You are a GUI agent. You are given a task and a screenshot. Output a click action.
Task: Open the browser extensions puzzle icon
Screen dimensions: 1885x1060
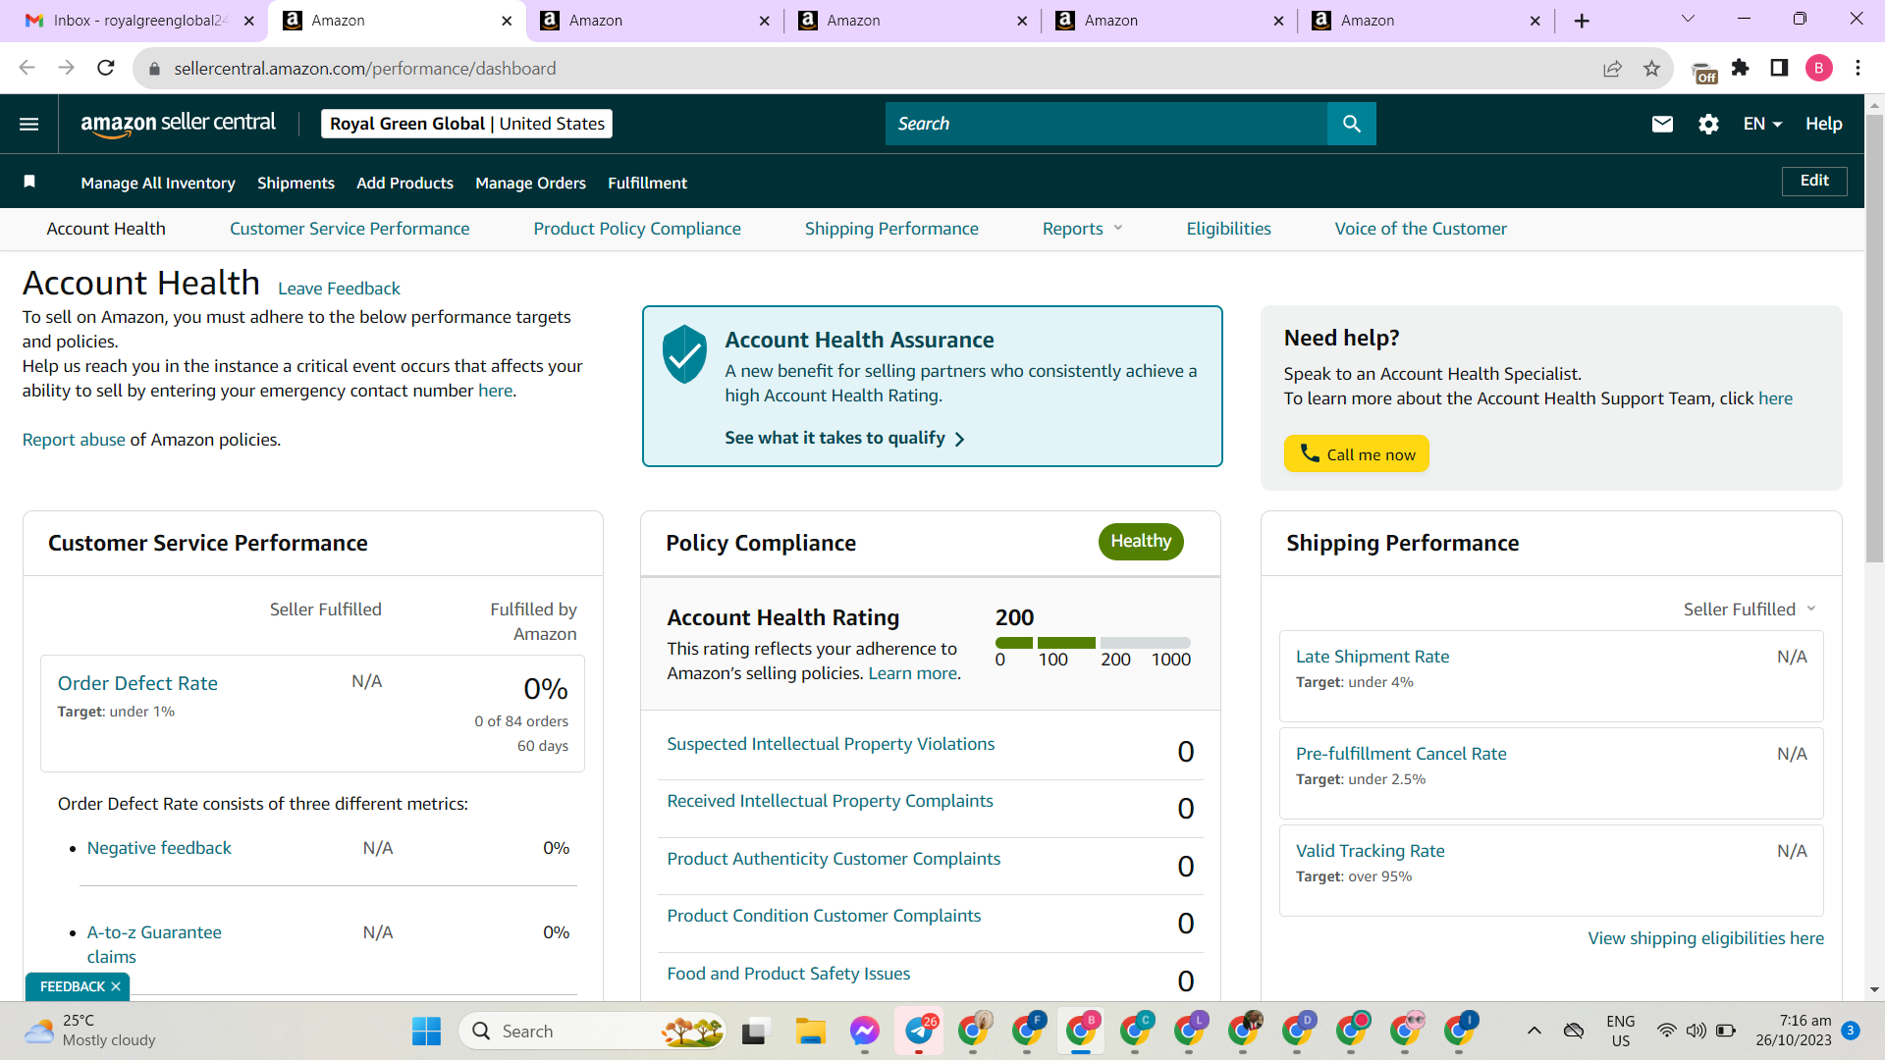point(1741,68)
